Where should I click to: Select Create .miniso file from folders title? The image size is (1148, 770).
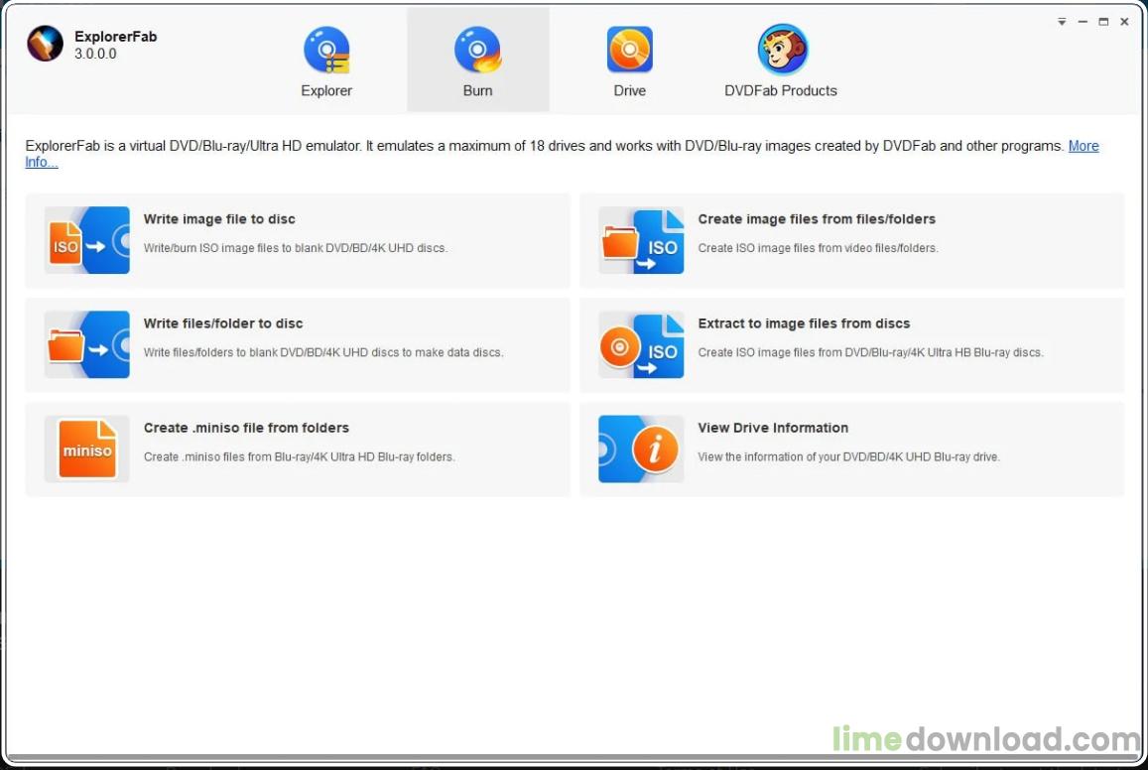tap(246, 428)
